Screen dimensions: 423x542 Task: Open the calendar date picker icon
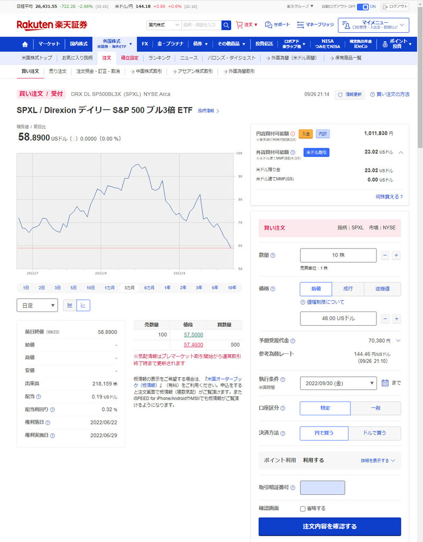pos(385,383)
